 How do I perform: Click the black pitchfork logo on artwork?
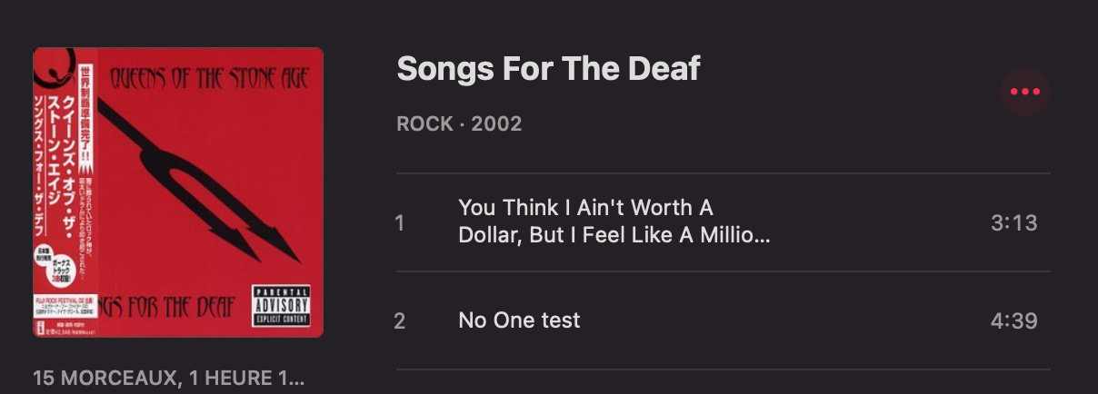point(202,178)
